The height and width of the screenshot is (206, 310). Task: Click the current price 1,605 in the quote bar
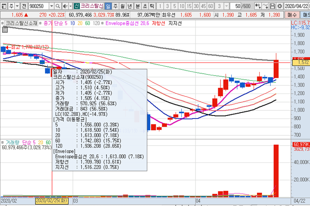[x=17, y=15]
